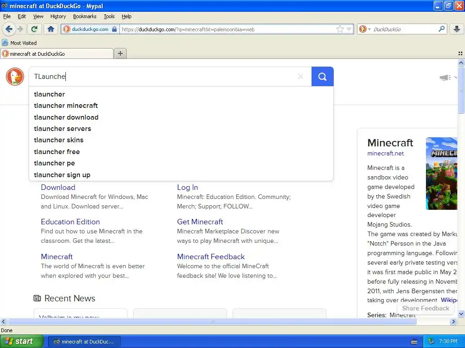Open the File menu

7,16
